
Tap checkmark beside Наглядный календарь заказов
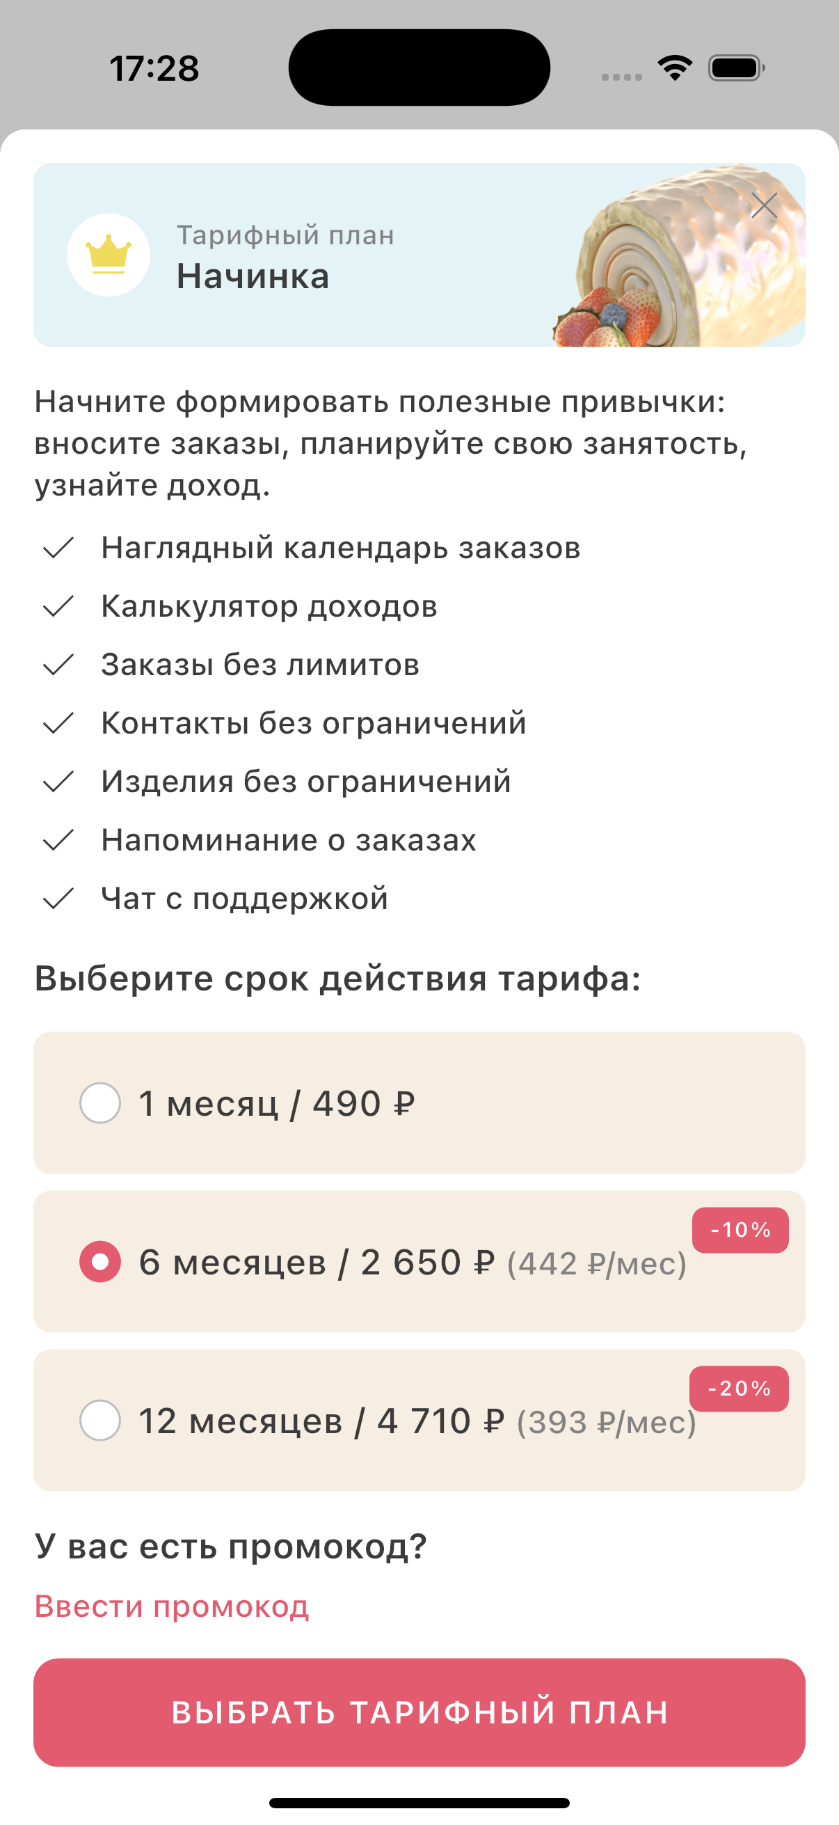[x=58, y=548]
